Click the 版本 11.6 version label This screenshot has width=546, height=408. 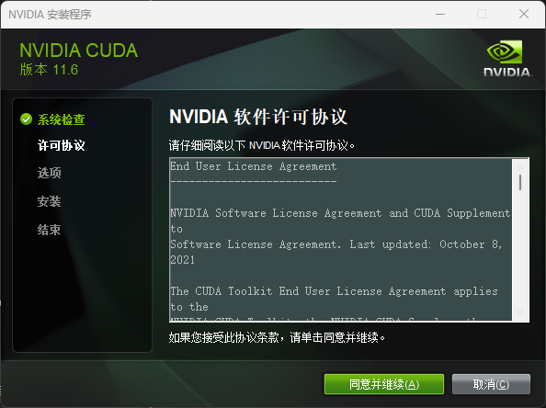click(49, 70)
